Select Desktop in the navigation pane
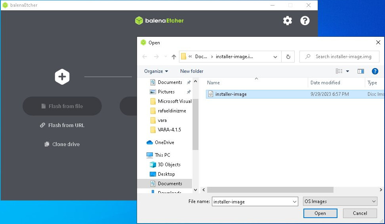385x224 pixels. 166,174
